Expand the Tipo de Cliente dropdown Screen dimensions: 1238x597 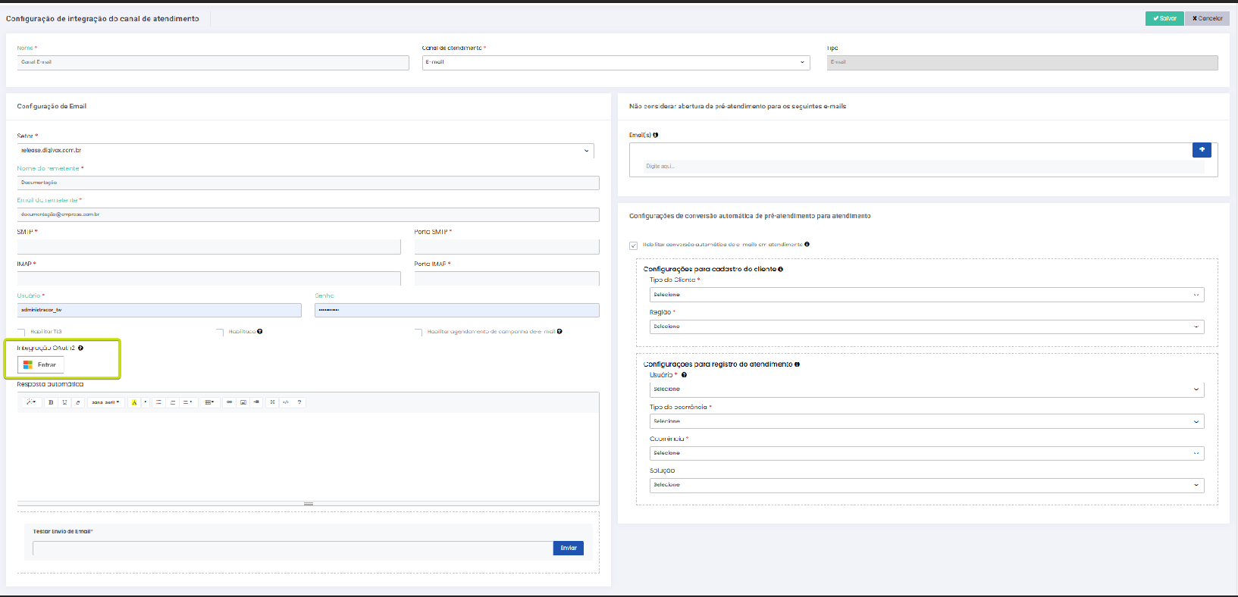[x=926, y=295]
